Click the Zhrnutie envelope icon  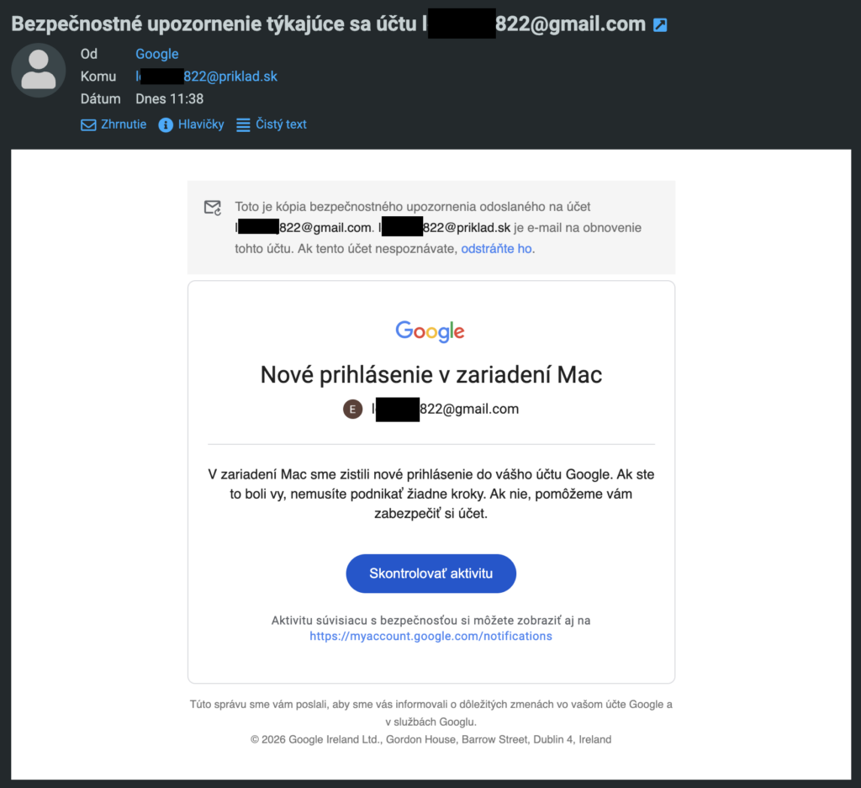[x=87, y=125]
